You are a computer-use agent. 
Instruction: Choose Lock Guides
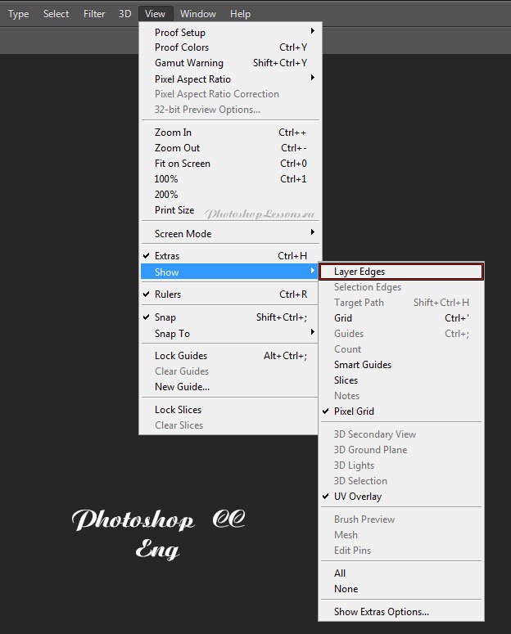[230, 356]
